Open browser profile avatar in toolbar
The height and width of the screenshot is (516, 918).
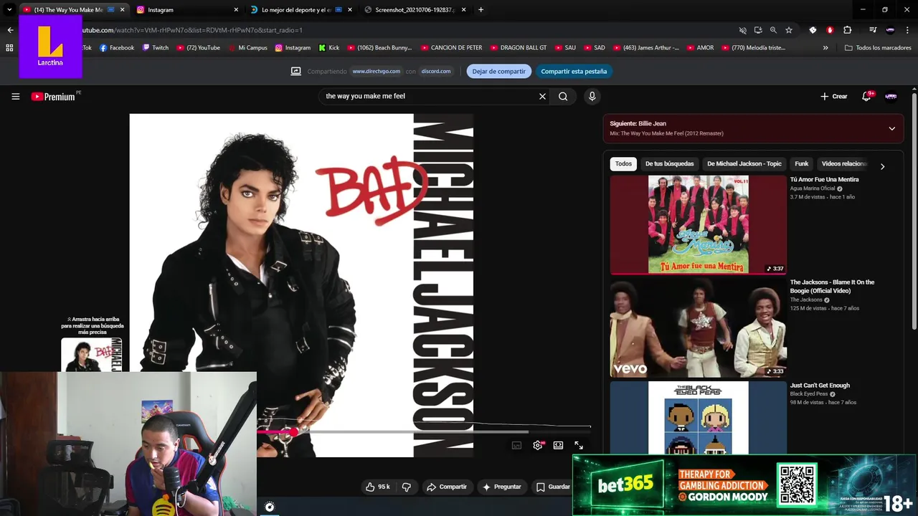[890, 30]
